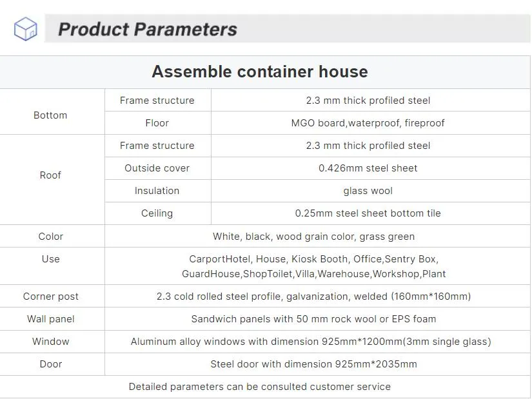Click the 0.25mm steel sheet bottom tile cell
532x399 pixels.
pyautogui.click(x=368, y=213)
